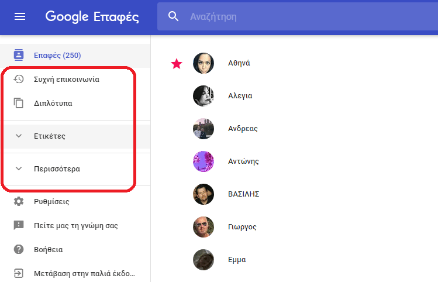Click the duplicates copy icon
Screen dimensions: 438x282
[x=19, y=103]
